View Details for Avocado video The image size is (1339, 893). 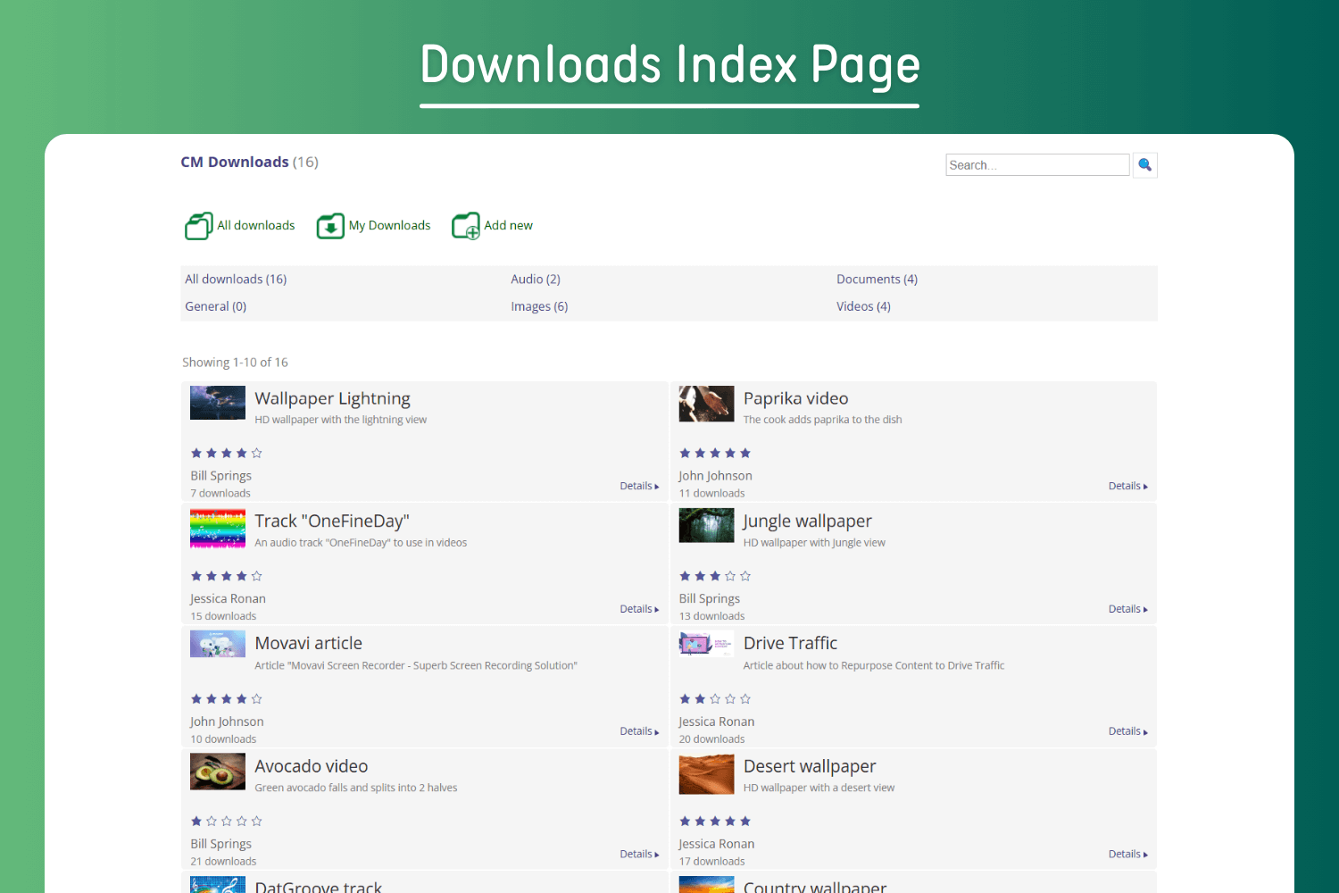click(x=639, y=855)
